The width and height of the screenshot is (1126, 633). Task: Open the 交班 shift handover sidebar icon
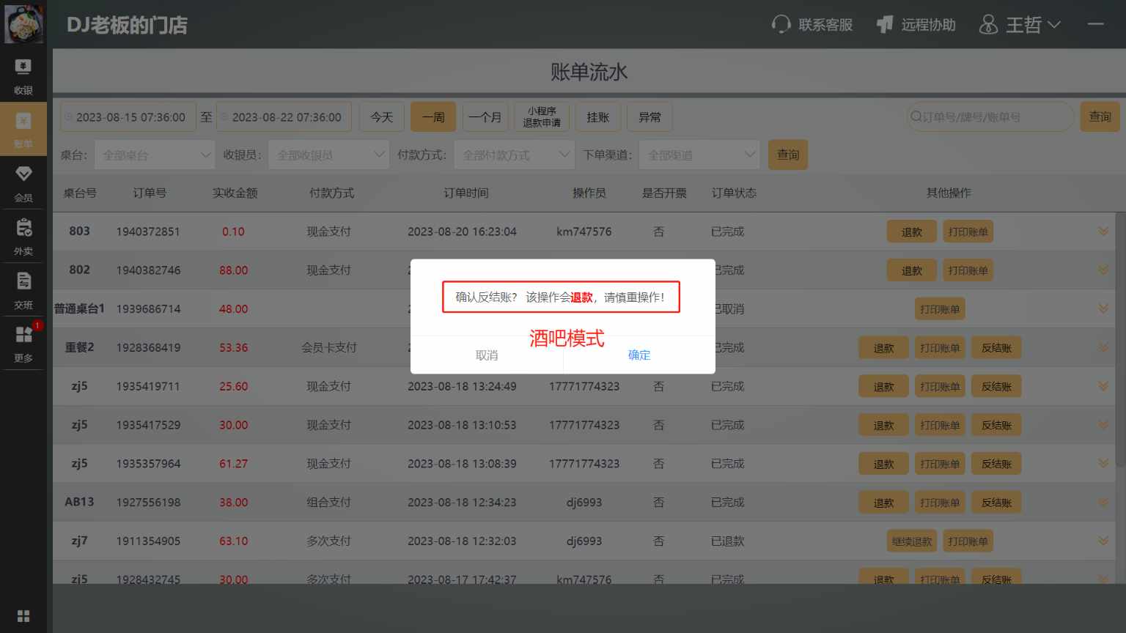23,289
